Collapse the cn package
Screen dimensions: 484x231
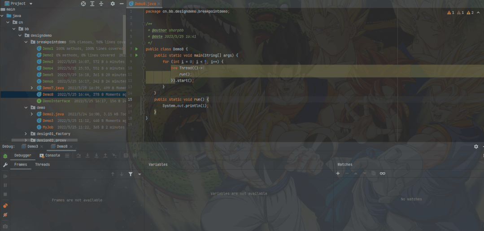click(8, 22)
